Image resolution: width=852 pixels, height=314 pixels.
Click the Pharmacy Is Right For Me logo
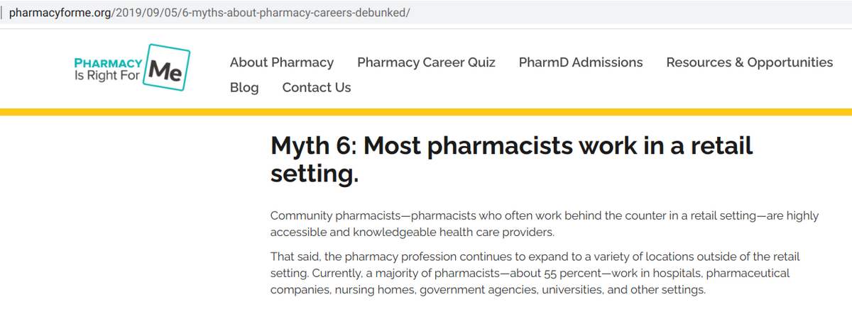(x=131, y=68)
